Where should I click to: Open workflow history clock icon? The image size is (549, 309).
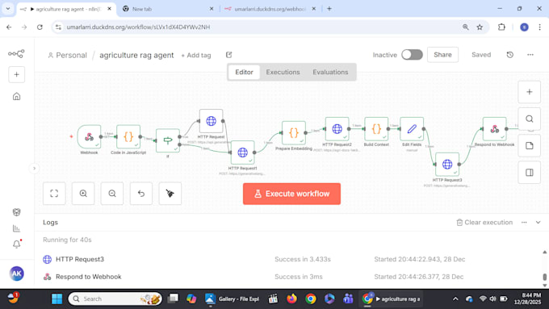coord(509,55)
